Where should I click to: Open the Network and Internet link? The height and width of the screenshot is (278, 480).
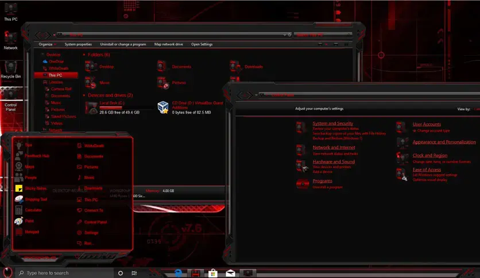click(x=334, y=147)
